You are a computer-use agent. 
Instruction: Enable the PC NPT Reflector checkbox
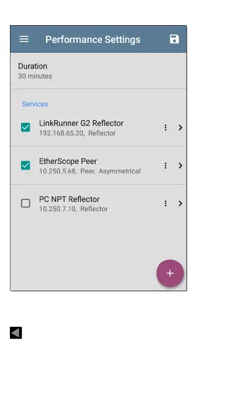(x=26, y=203)
